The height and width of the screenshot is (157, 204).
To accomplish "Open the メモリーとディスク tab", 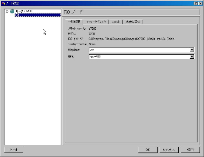I will pyautogui.click(x=96, y=22).
